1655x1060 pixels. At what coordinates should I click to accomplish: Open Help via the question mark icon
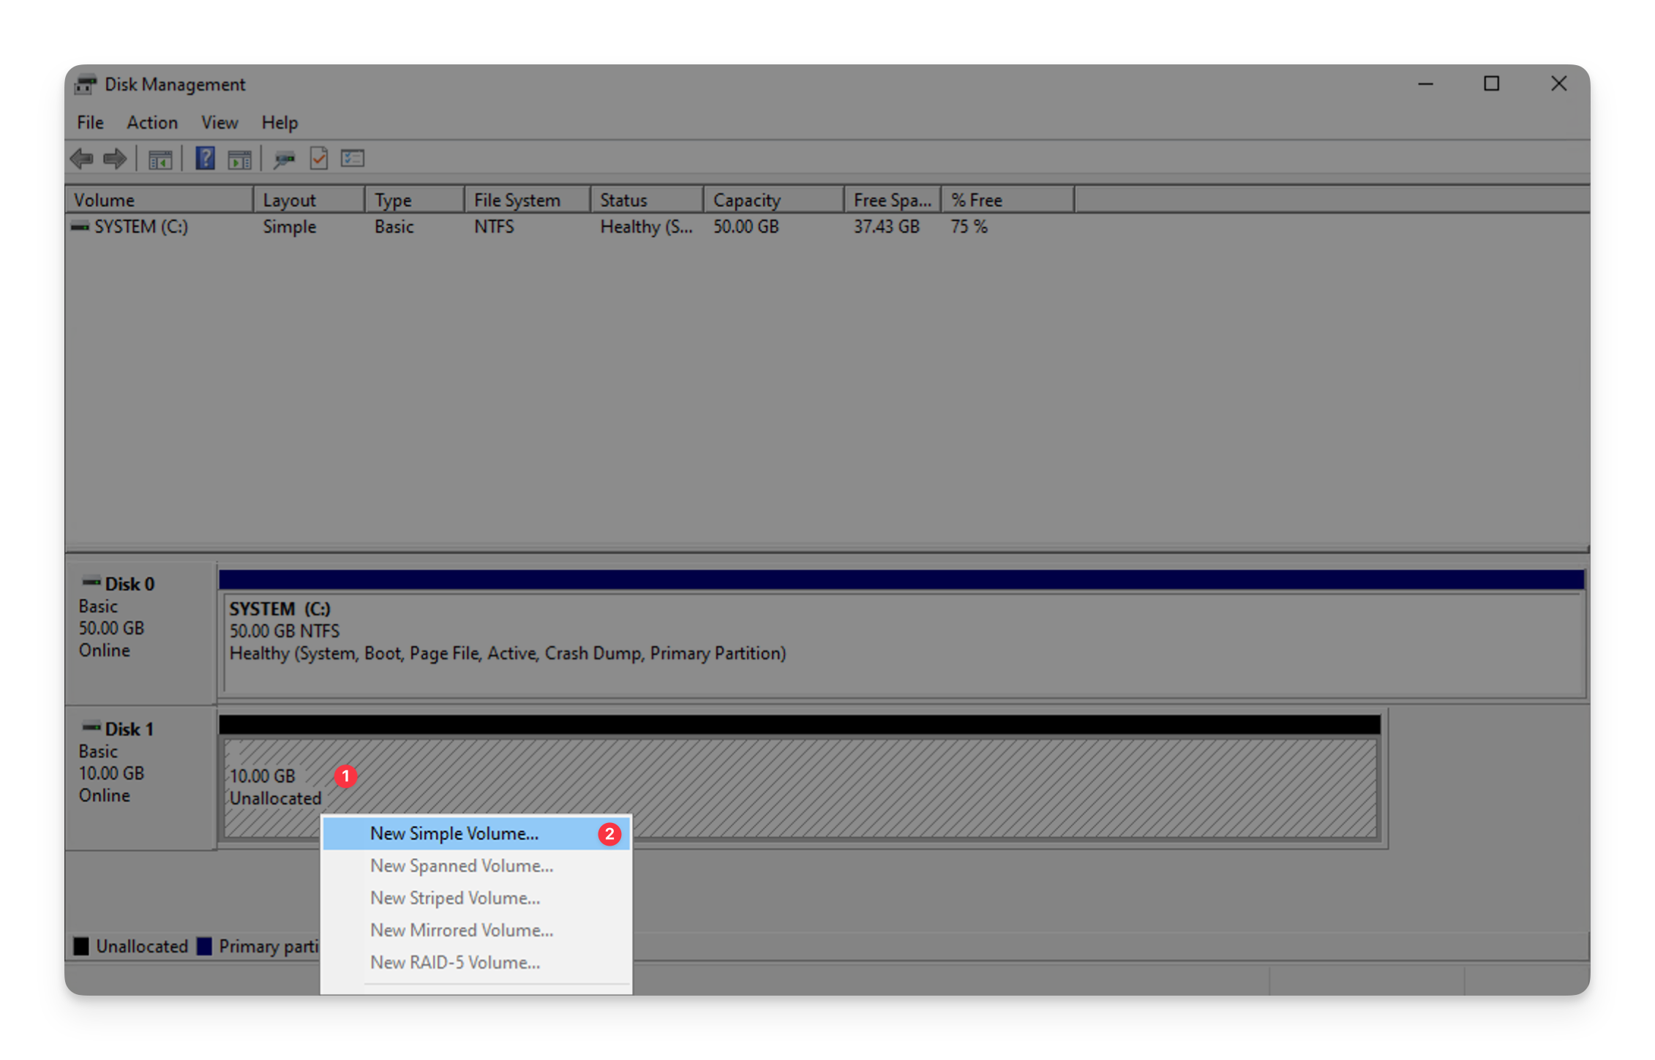pyautogui.click(x=205, y=158)
